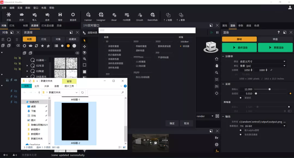This screenshot has height=158, width=294.
Task: Open a file with the 打开 toolbar icon
Action: pyautogui.click(x=22, y=15)
